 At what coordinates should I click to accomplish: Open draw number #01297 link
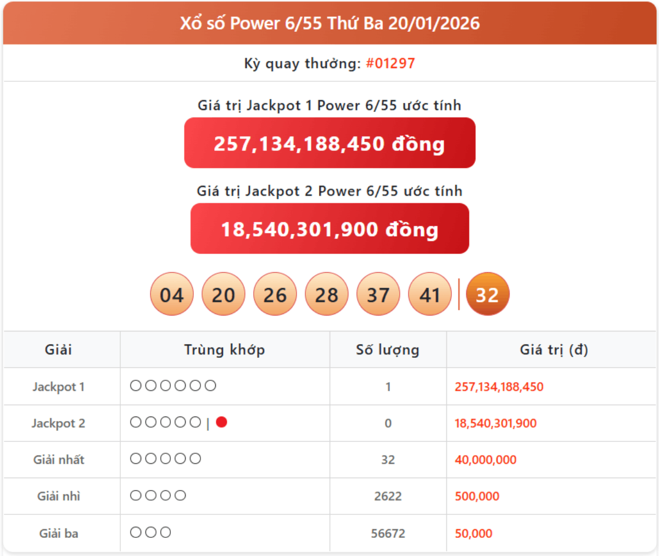[x=390, y=64]
